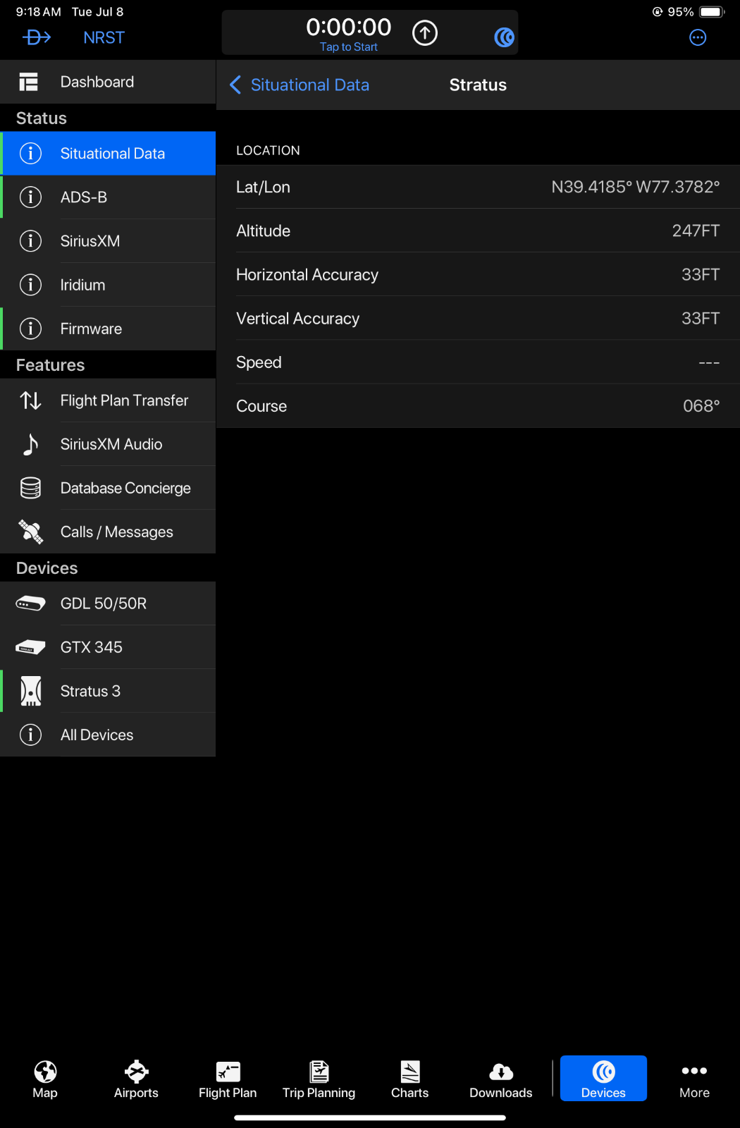
Task: Tap the Direct-To icon
Action: coord(37,37)
